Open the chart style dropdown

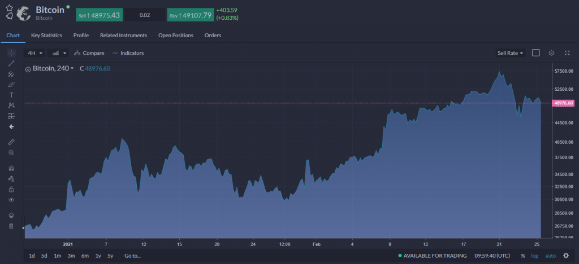coord(58,53)
